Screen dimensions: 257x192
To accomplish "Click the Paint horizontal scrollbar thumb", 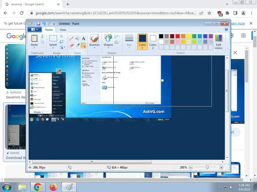I will point(92,162).
